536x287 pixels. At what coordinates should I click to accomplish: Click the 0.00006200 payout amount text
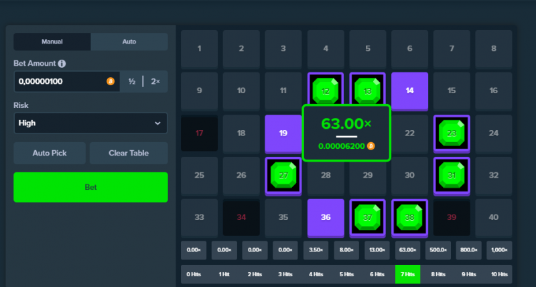pos(342,146)
